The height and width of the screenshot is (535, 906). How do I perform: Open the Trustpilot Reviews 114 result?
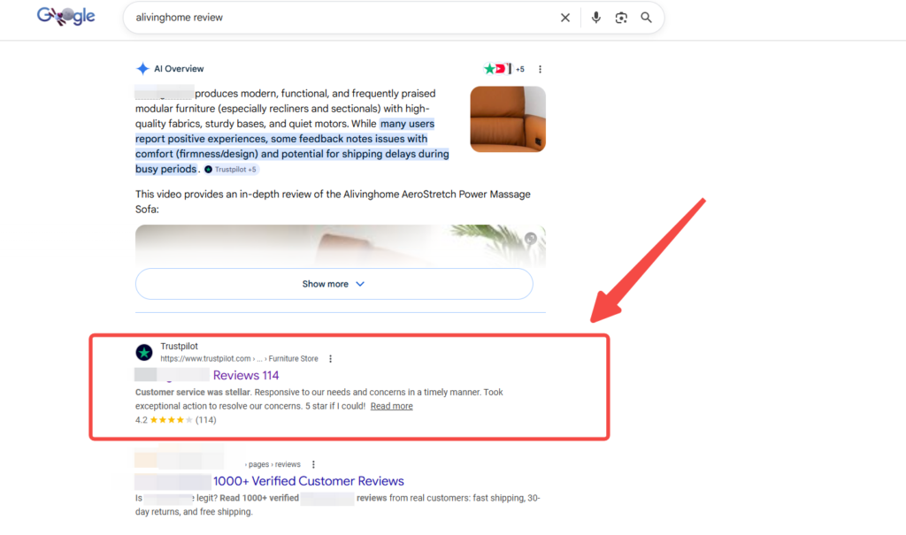245,376
